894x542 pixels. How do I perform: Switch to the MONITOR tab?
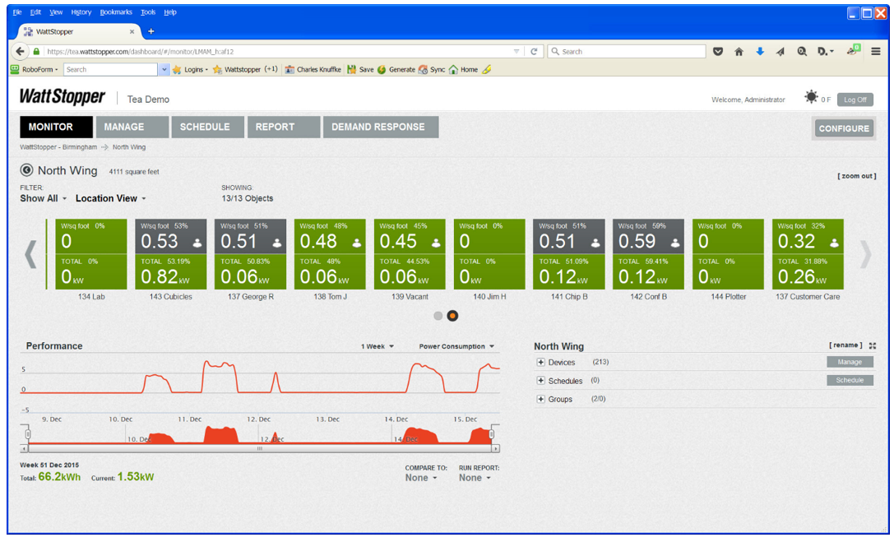56,127
